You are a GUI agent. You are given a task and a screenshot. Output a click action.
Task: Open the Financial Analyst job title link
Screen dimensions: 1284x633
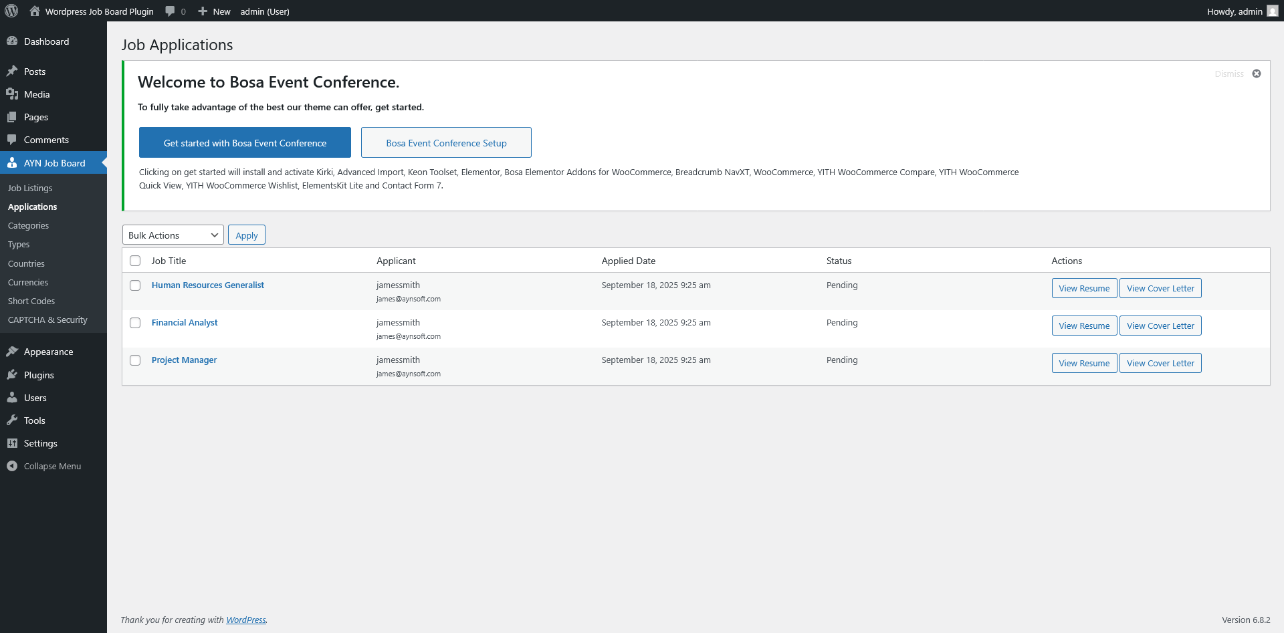pos(185,323)
